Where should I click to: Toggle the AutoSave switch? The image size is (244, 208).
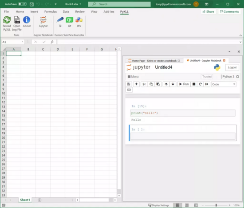(x=22, y=4)
